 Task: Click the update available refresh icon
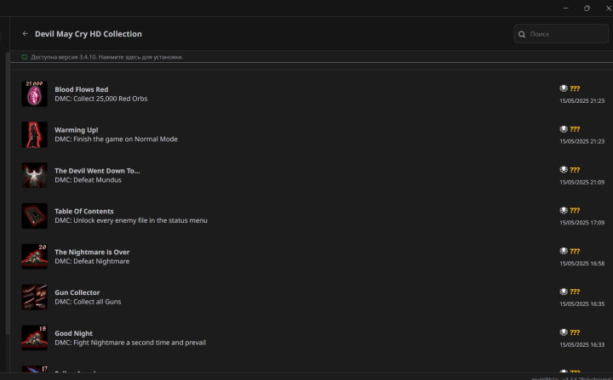[x=25, y=57]
